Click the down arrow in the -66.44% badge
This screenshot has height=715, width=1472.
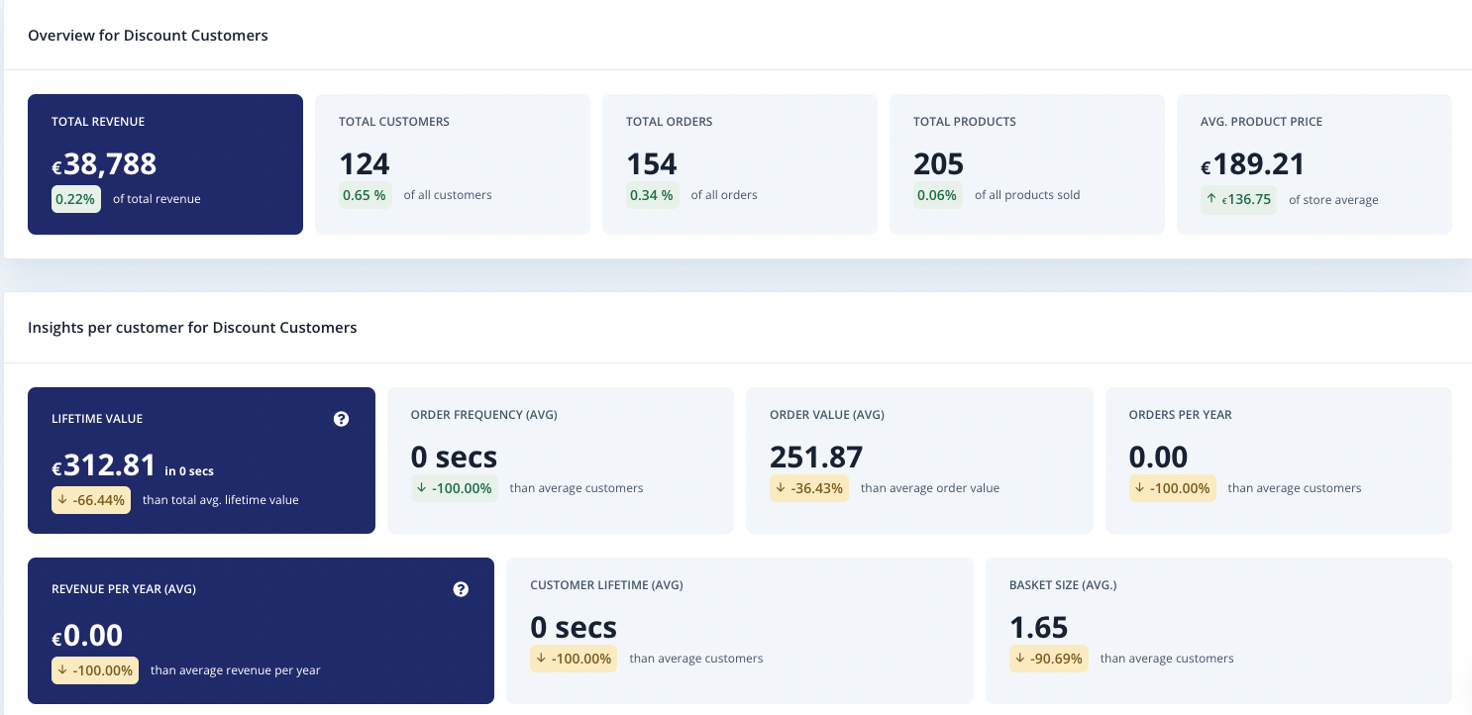click(62, 500)
